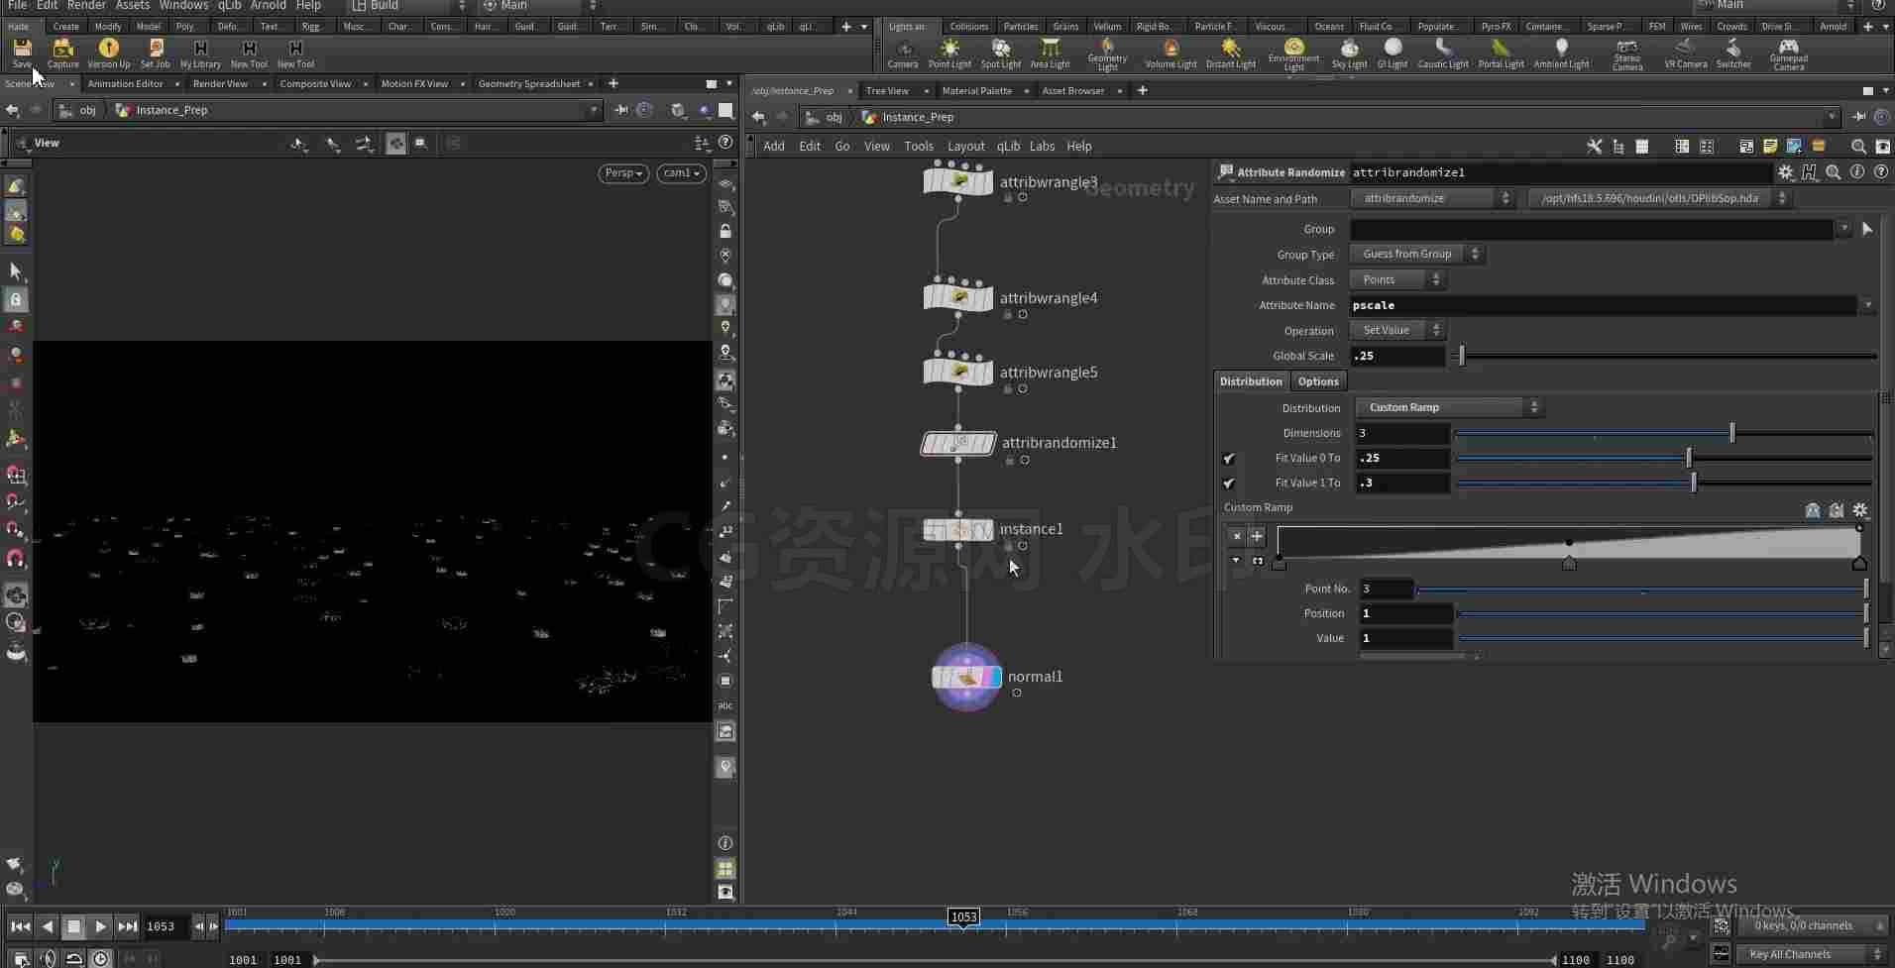Screen dimensions: 1895x968
Task: Select the normal1 node
Action: tap(966, 678)
